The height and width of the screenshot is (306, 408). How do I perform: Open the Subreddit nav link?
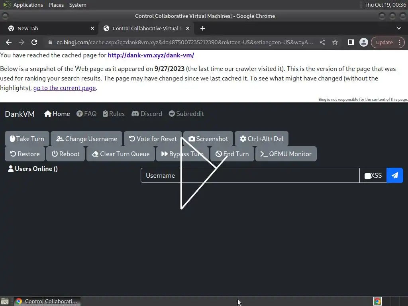(x=186, y=114)
